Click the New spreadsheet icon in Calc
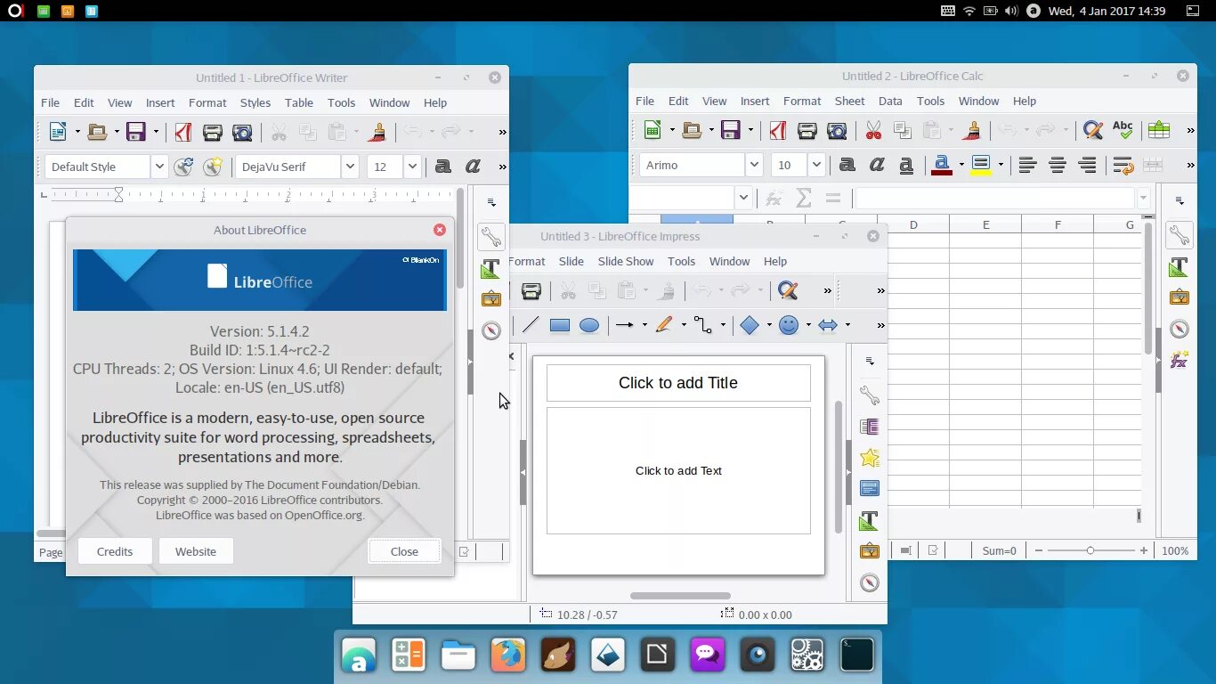Image resolution: width=1216 pixels, height=684 pixels. [653, 130]
